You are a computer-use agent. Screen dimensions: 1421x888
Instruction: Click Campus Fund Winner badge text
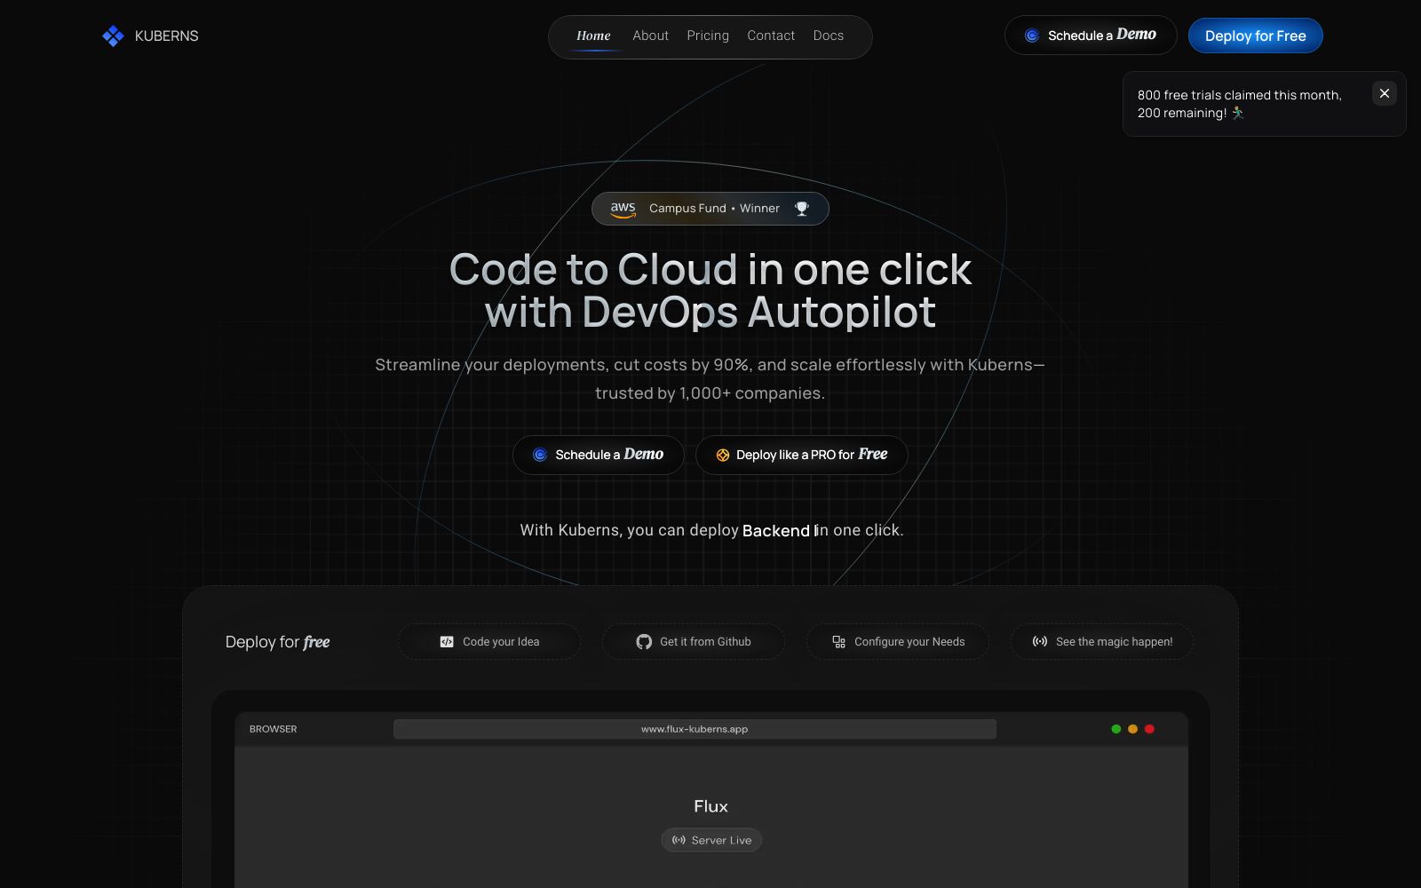point(714,209)
